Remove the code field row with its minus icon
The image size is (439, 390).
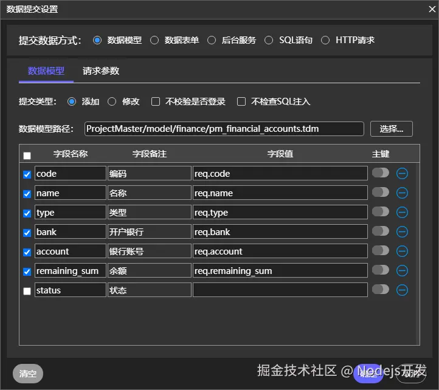[402, 174]
